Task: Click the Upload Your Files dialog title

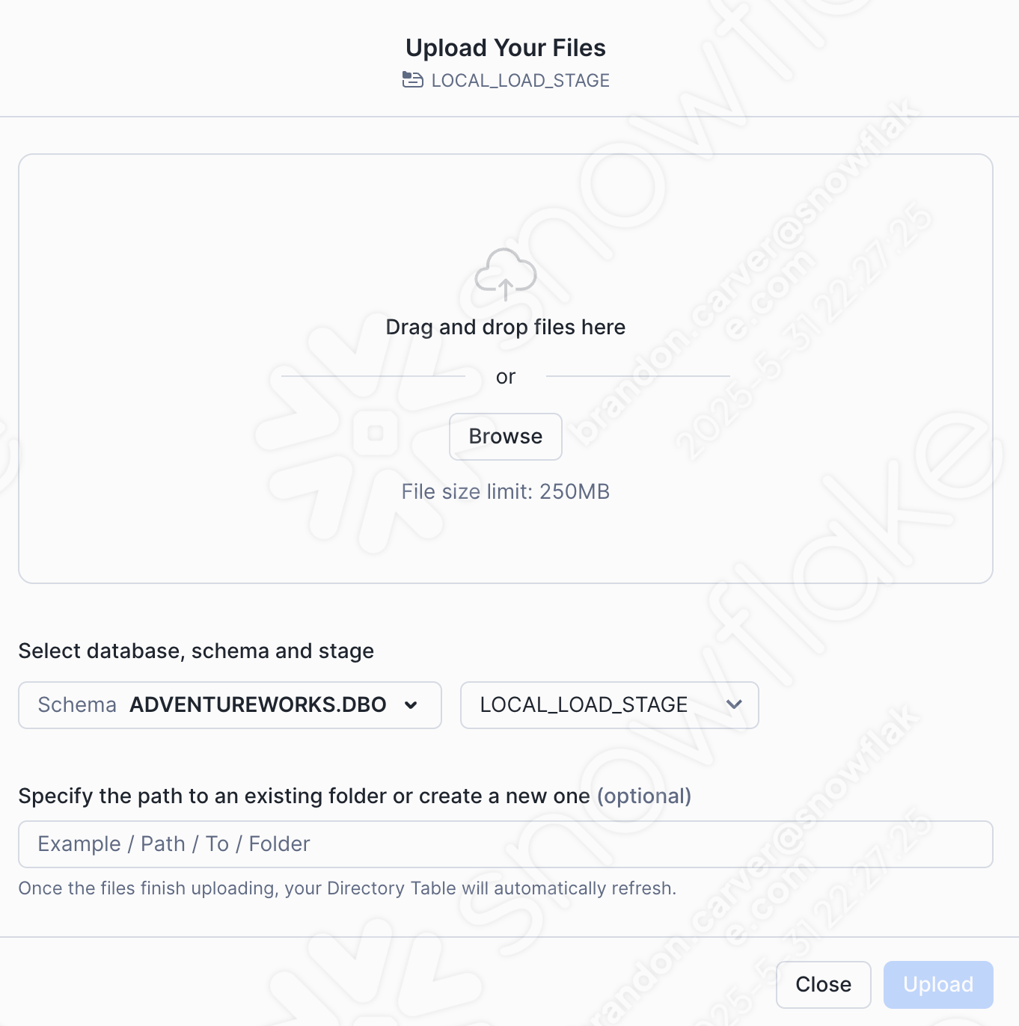Action: point(505,46)
